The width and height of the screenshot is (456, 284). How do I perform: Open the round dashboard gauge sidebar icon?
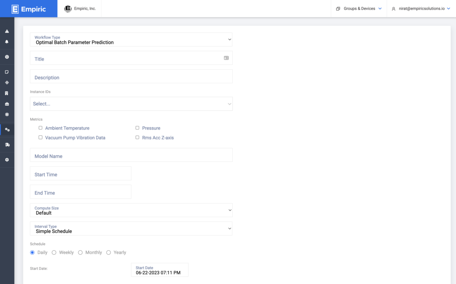7,57
